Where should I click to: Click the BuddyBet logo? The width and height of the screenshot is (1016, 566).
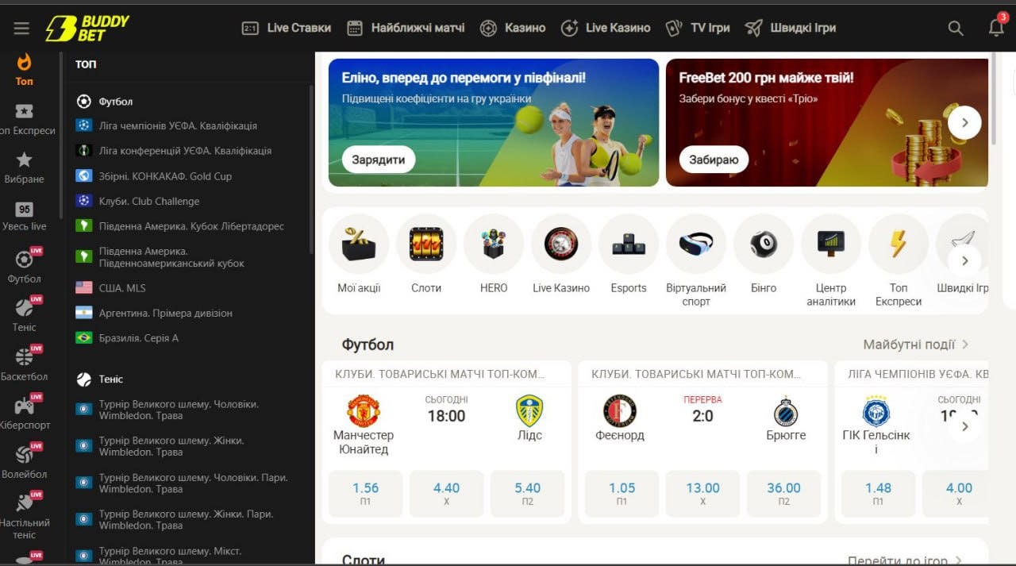(x=87, y=28)
